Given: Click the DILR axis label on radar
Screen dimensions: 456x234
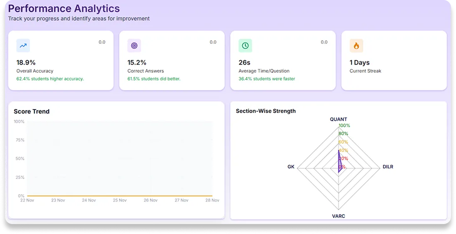Looking at the screenshot, I should (x=387, y=167).
